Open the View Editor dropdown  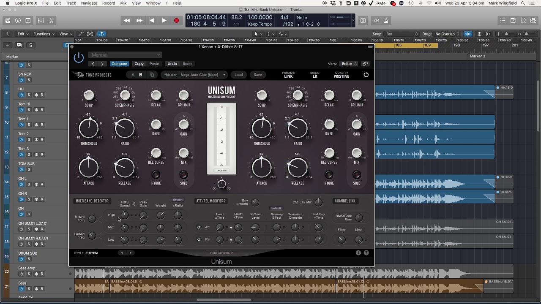tap(348, 64)
